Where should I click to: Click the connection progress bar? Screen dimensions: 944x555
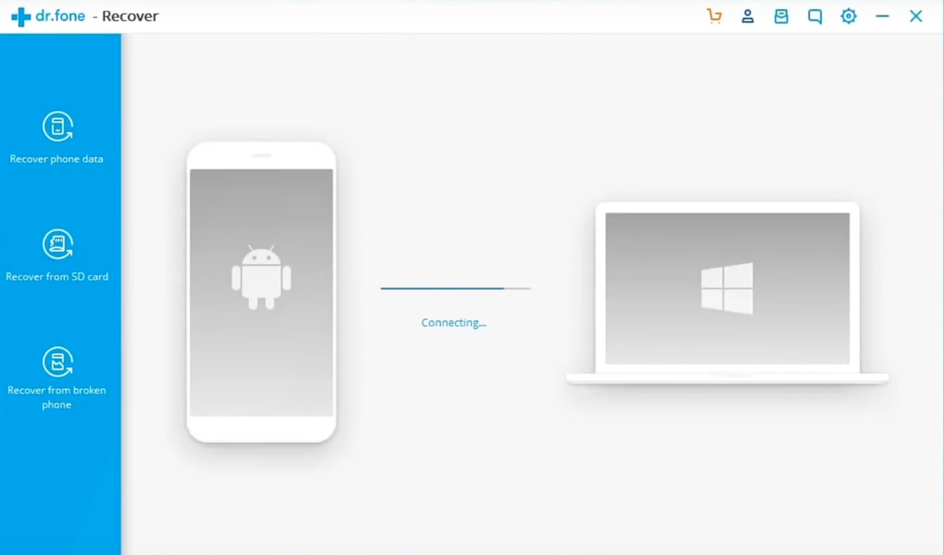[x=456, y=288]
